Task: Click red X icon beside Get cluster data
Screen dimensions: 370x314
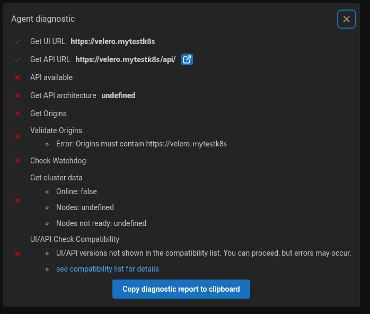Action: point(17,200)
